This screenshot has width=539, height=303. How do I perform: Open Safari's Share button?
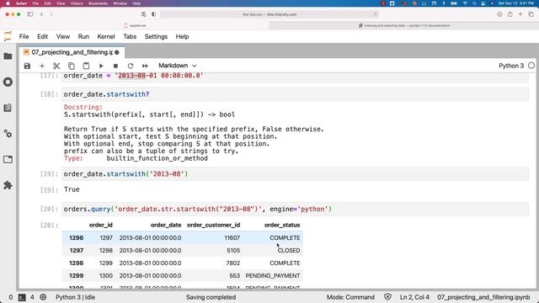click(x=510, y=14)
